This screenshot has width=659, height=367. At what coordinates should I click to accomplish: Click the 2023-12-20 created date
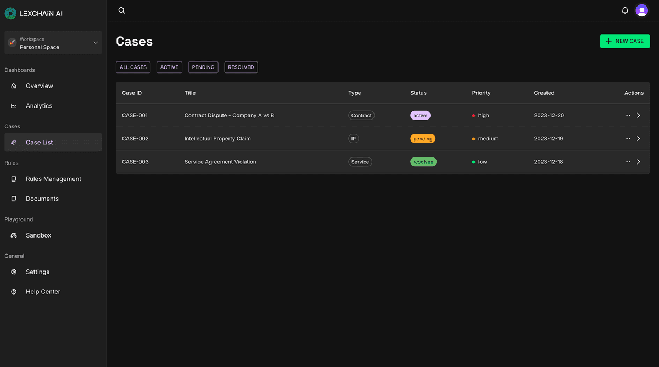[549, 116]
